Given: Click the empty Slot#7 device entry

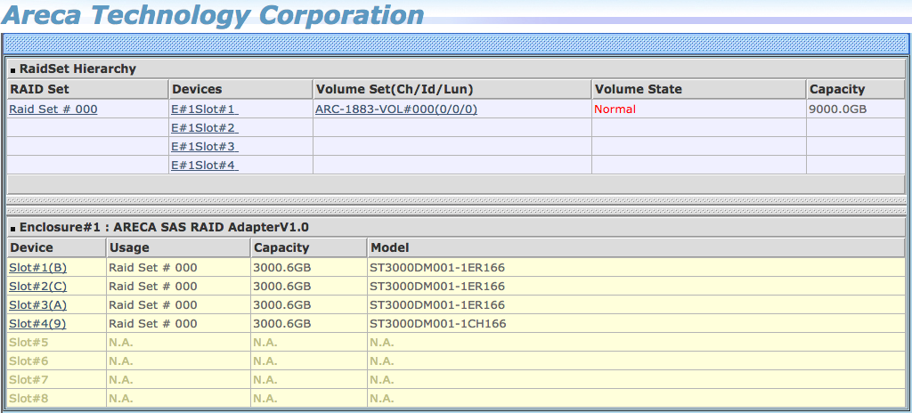Looking at the screenshot, I should (28, 379).
